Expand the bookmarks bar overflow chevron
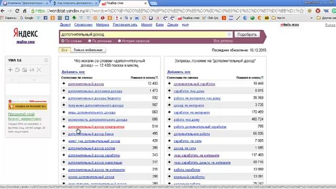Image resolution: width=336 pixels, height=189 pixels. click(311, 18)
